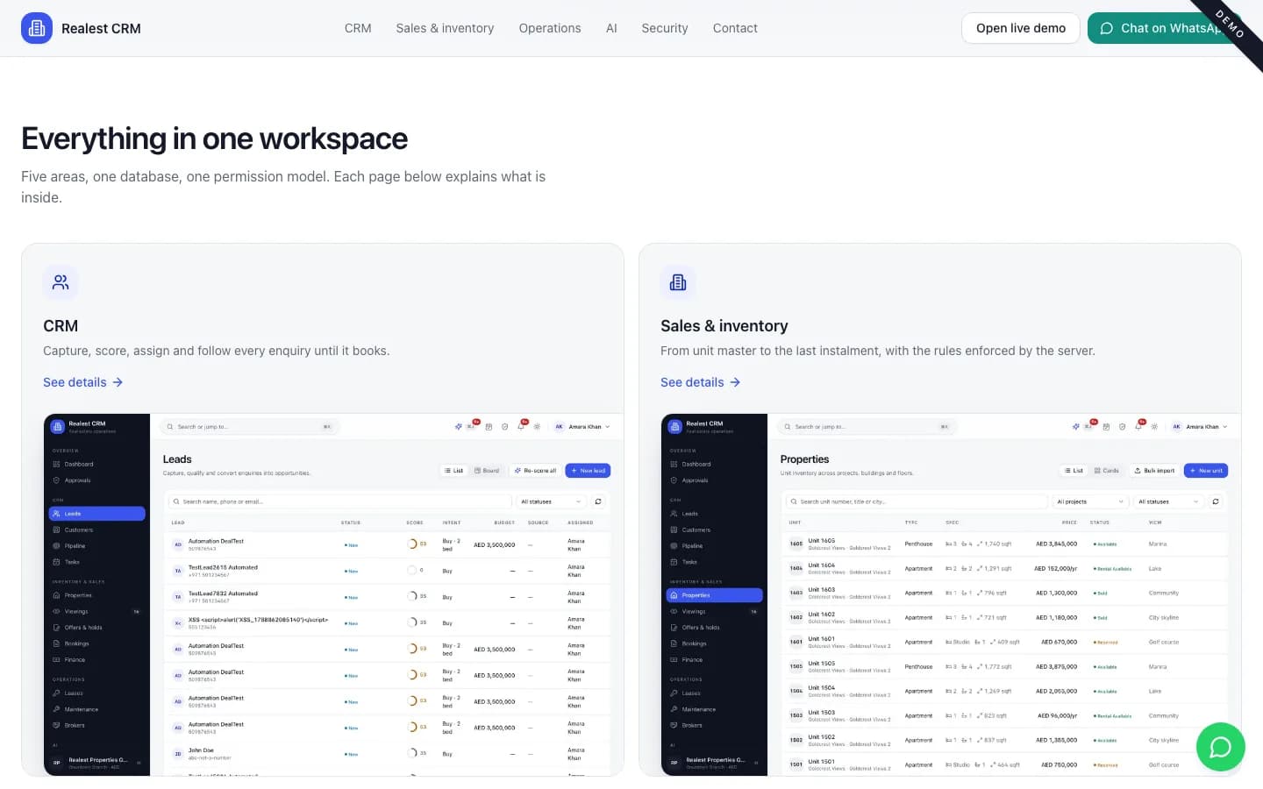Click the building icon on Sales & inventory card

[x=678, y=282]
